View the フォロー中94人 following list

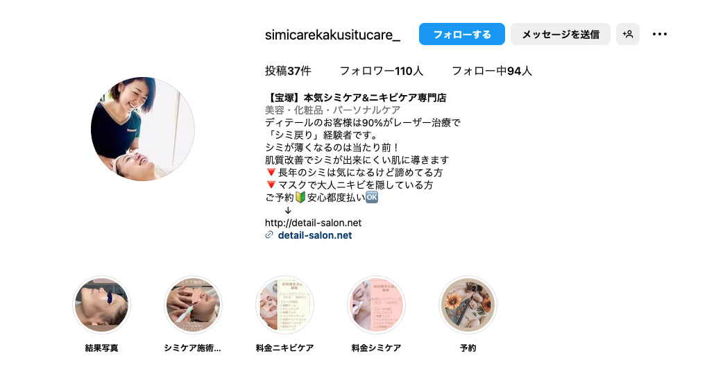[492, 71]
